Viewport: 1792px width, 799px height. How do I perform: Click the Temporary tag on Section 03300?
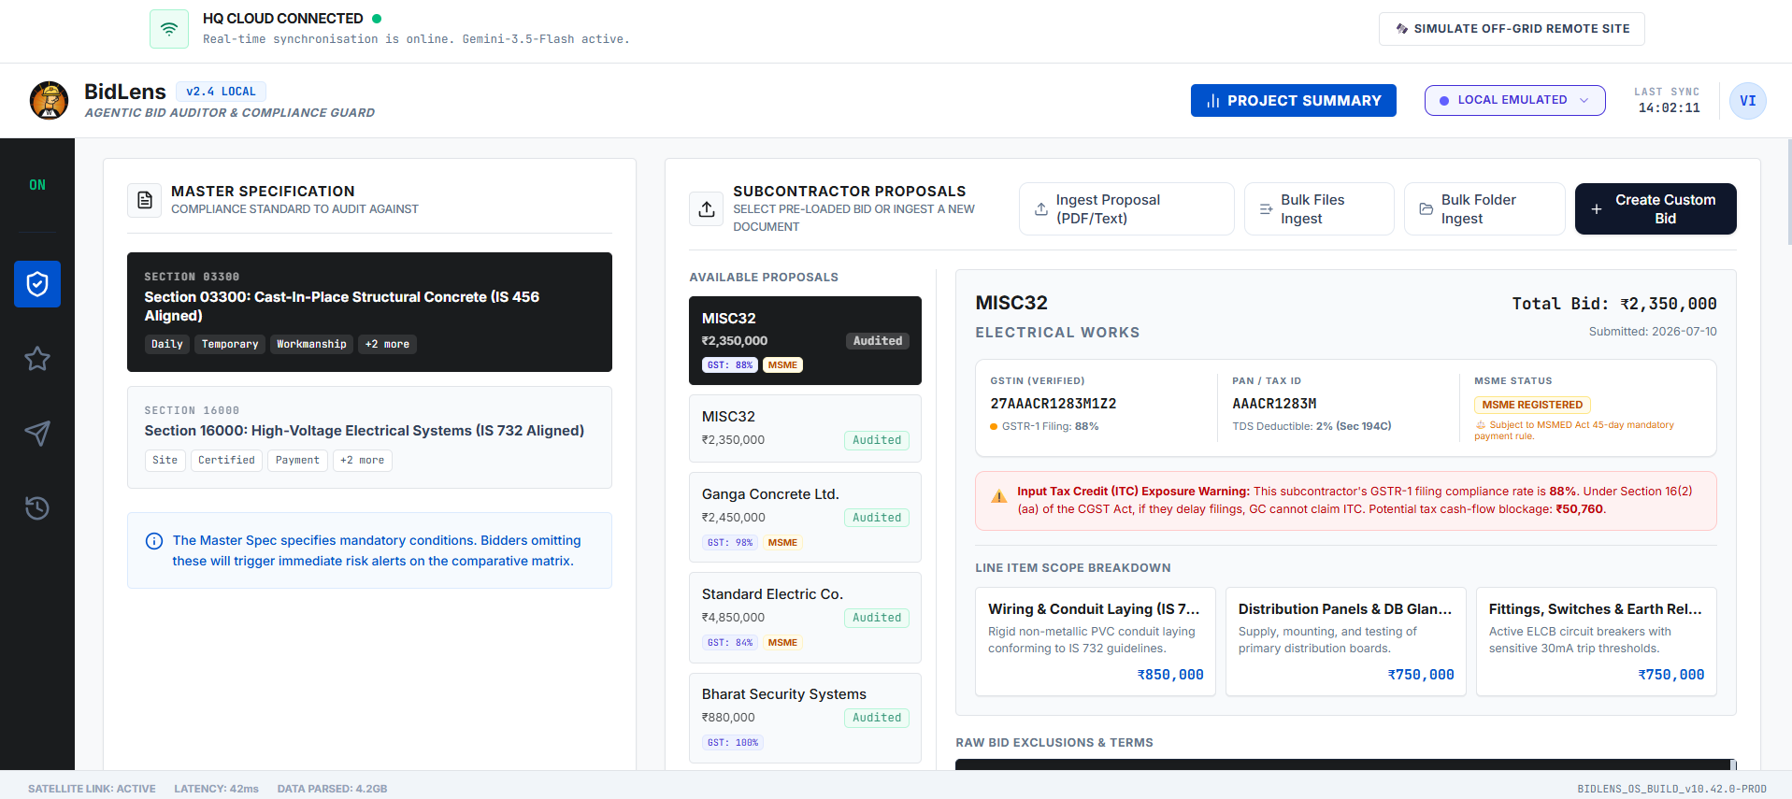(x=230, y=344)
